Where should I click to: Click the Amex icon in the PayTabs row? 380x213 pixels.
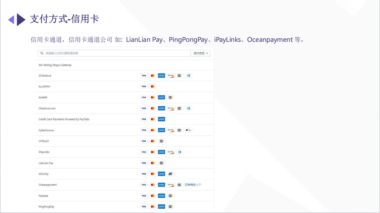click(161, 119)
